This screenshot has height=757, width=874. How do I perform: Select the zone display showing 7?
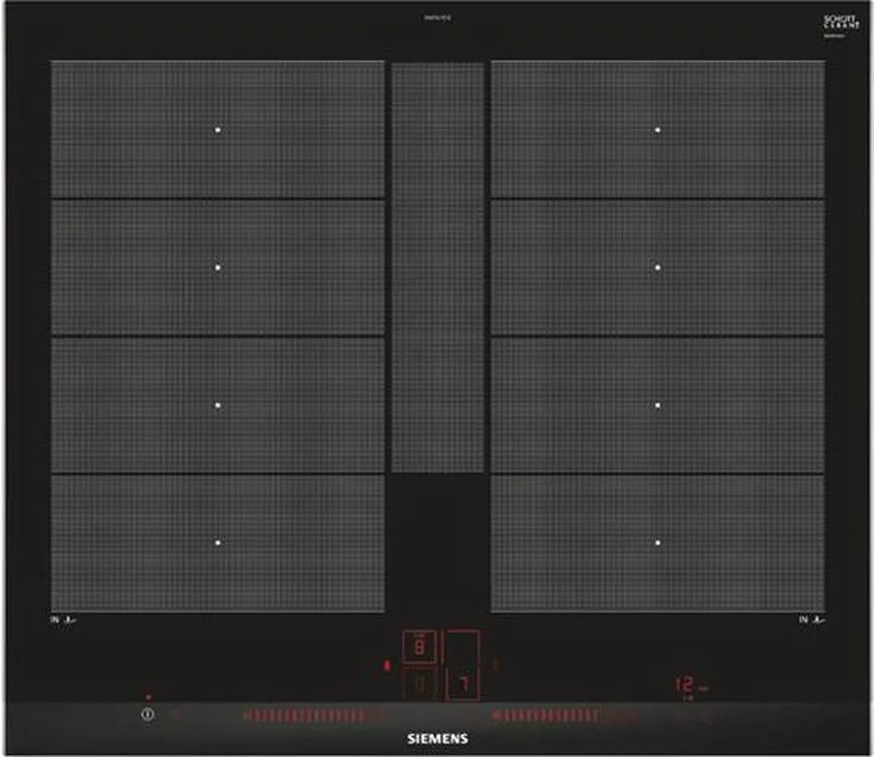(x=462, y=684)
